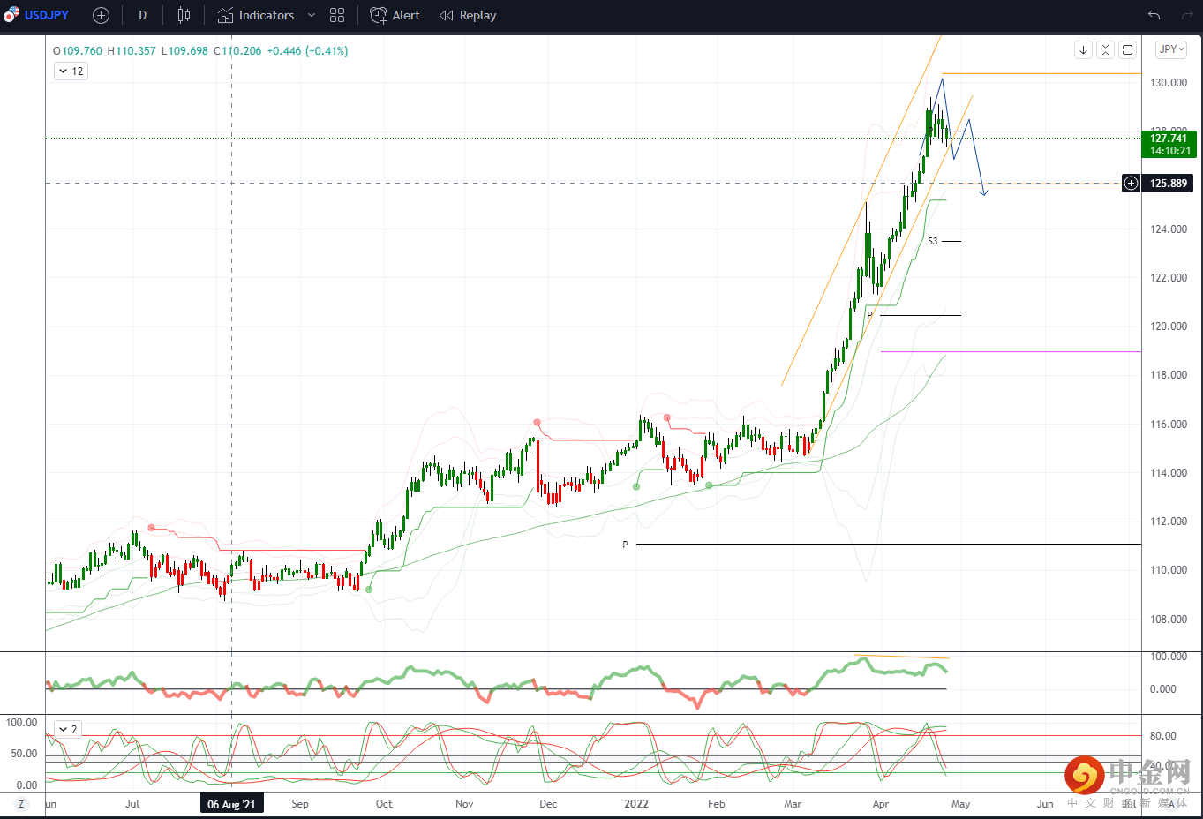
Task: Click the redo arrow
Action: 1185,15
